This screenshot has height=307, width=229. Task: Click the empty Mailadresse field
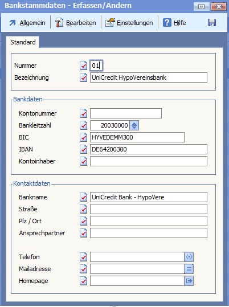click(137, 269)
